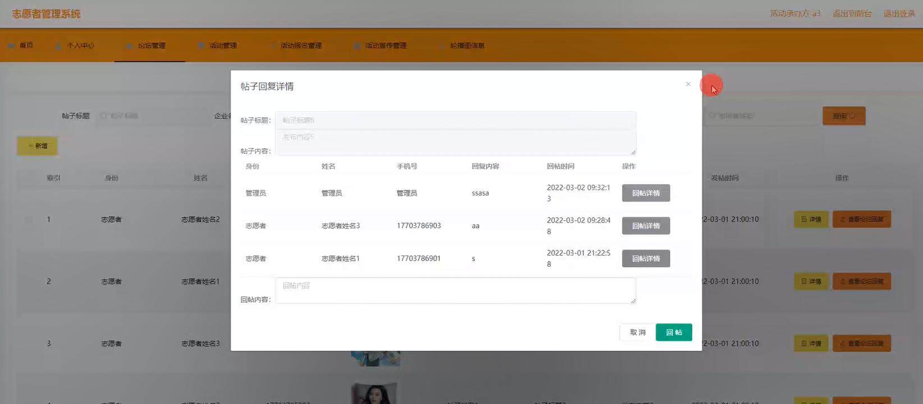The image size is (923, 404).
Task: Open 回帖详情 for the 志愿者姓名1 reply
Action: pos(646,258)
